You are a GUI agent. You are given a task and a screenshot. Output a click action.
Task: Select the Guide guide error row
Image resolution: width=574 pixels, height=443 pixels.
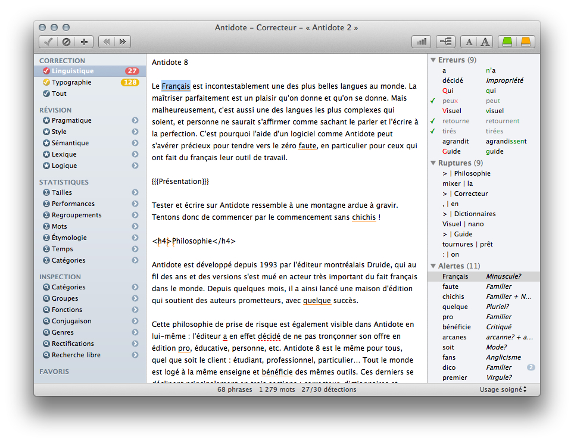pyautogui.click(x=483, y=151)
